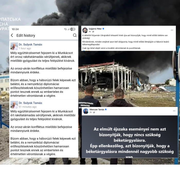180x180 pixels.
Task: Click Szijjártó text 'A délelőtt folyamán Ukrajnából'
Action: [96, 35]
